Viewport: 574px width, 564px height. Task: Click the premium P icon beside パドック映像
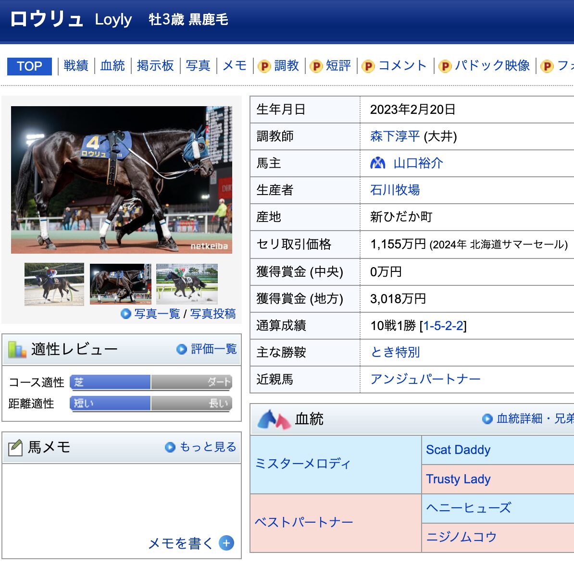click(445, 66)
